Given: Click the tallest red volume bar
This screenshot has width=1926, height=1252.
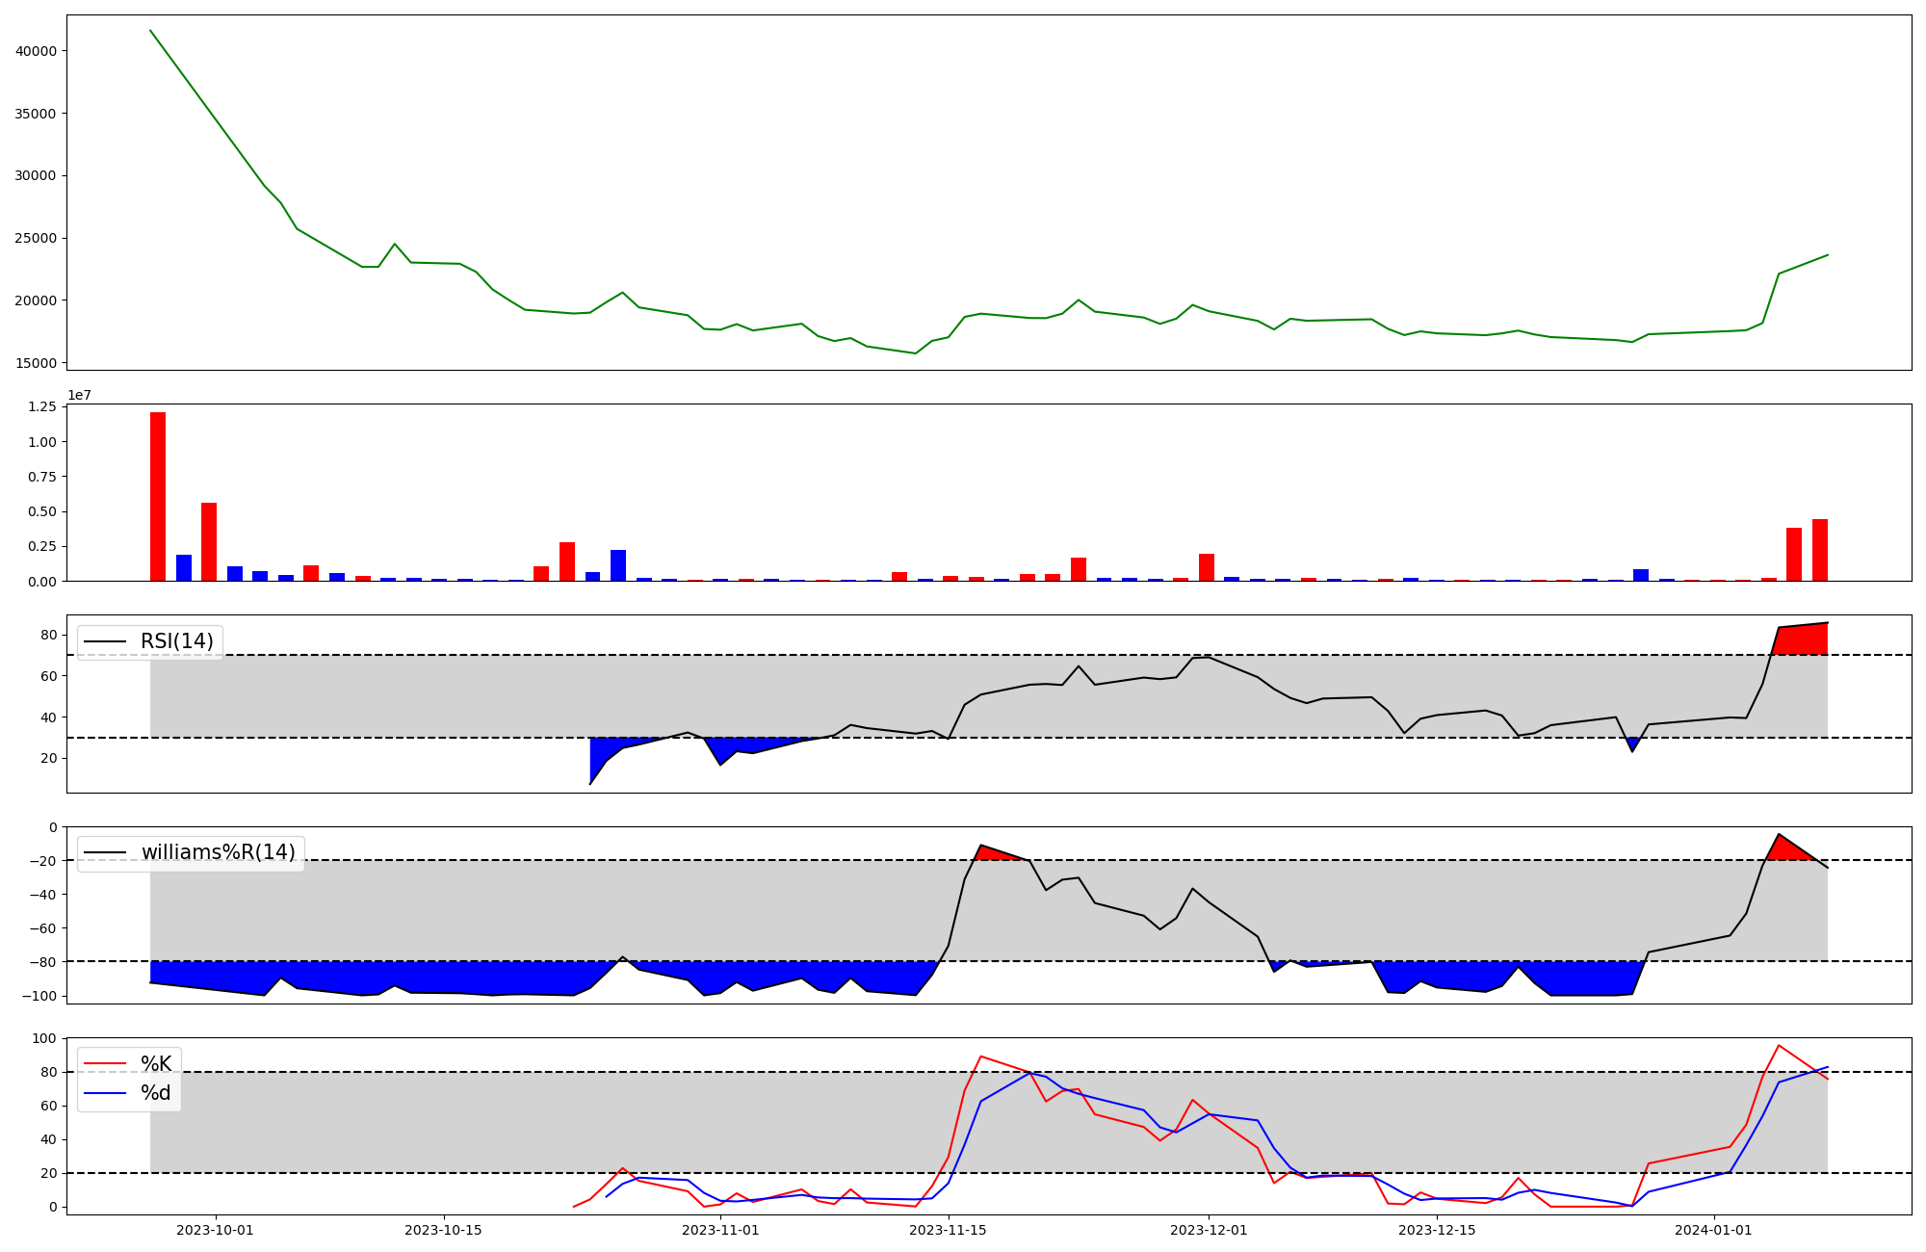Looking at the screenshot, I should coord(158,496).
